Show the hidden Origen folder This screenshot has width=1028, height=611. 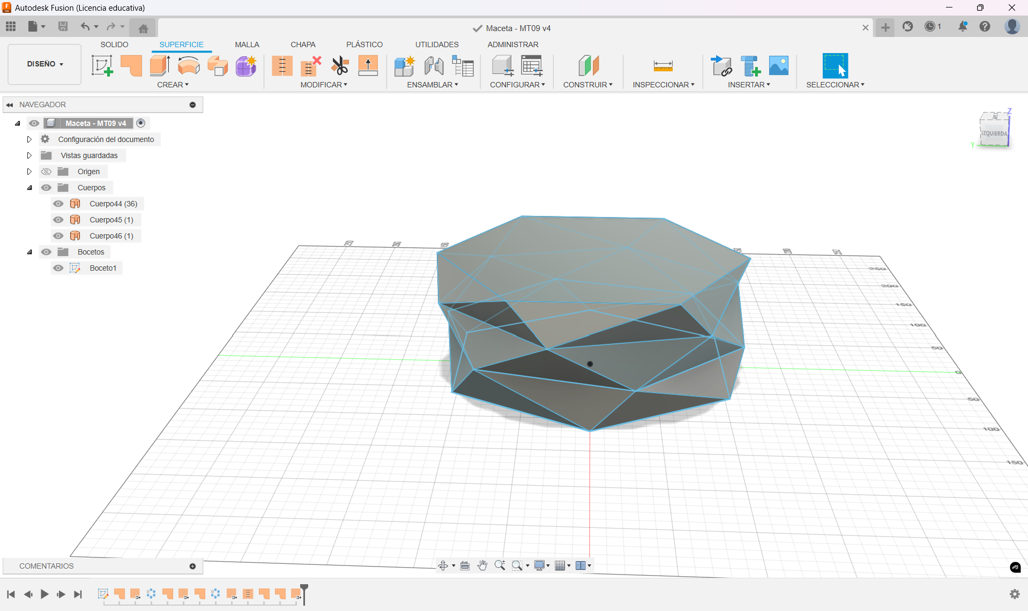pos(47,172)
